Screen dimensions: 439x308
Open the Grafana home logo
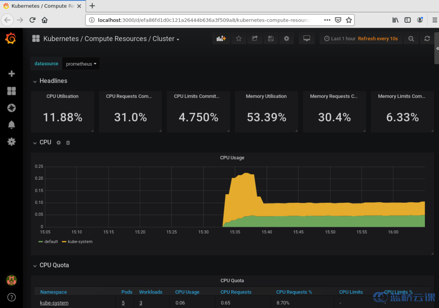[11, 38]
